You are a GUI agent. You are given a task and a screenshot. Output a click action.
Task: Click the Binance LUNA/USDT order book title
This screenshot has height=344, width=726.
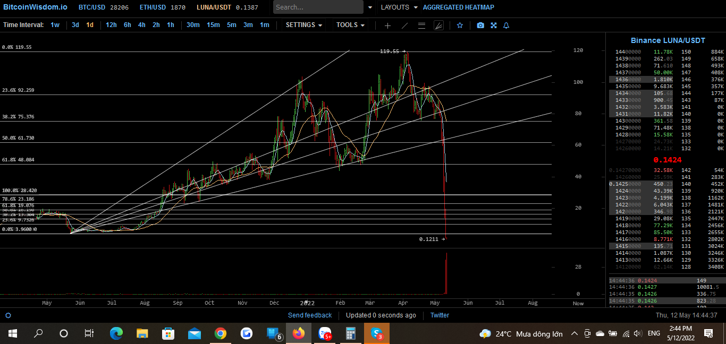click(x=668, y=40)
